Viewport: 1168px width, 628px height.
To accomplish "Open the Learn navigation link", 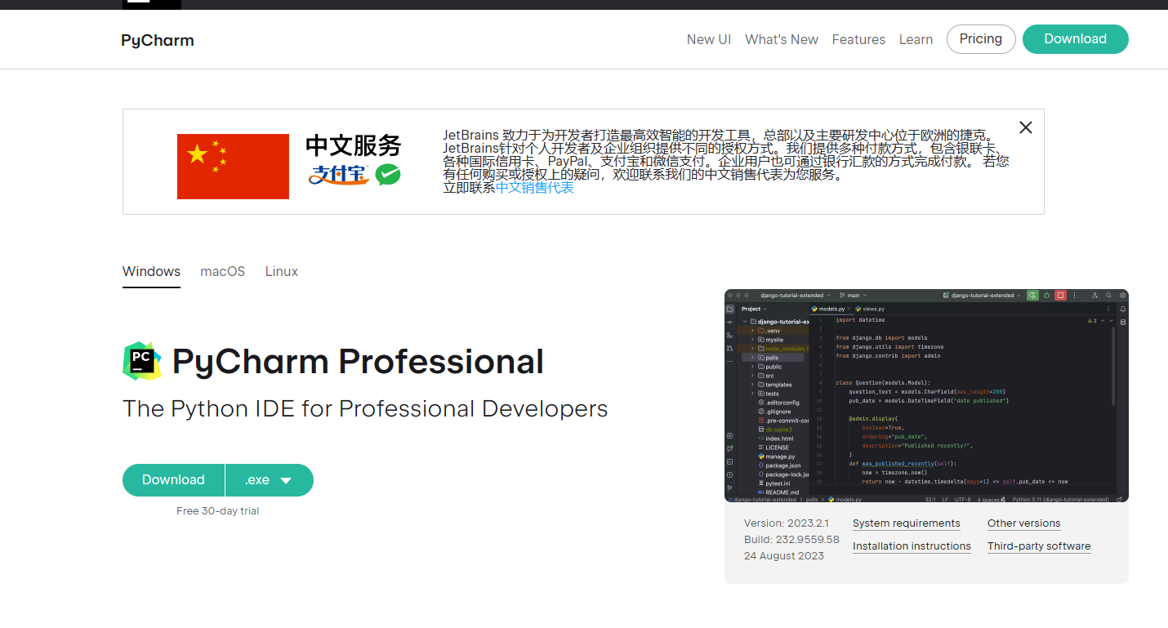I will [916, 39].
